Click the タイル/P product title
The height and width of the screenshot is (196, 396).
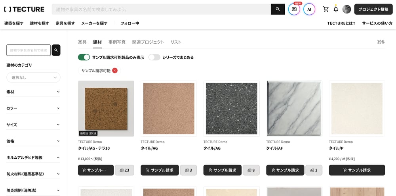click(336, 148)
